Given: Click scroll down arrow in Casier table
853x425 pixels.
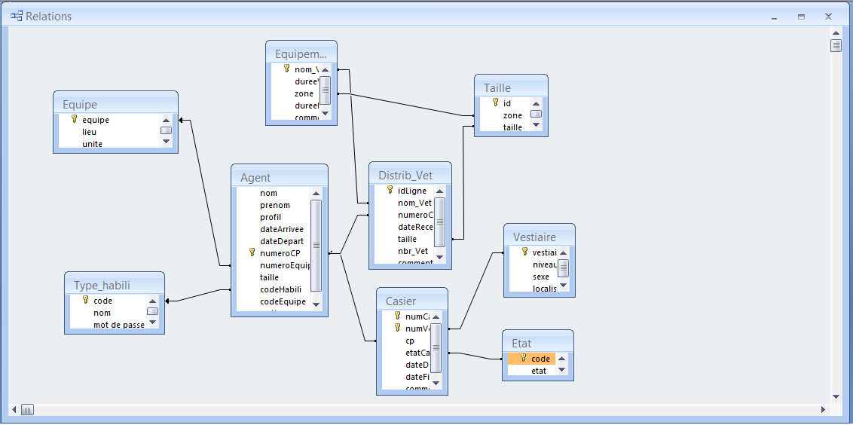Looking at the screenshot, I should click(436, 383).
